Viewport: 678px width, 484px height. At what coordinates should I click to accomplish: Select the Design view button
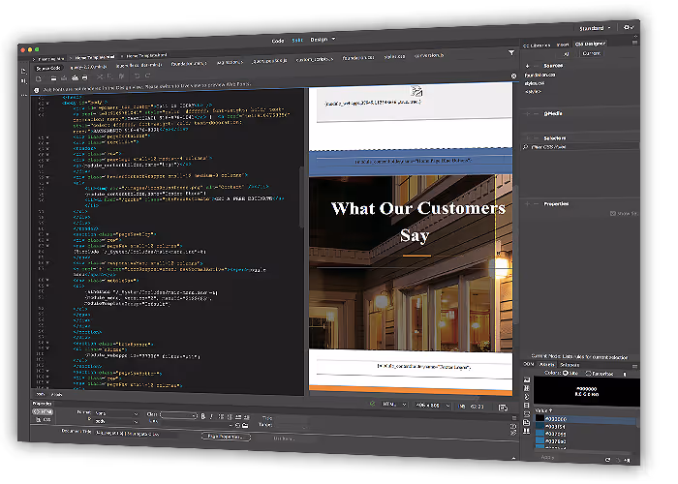pos(319,40)
